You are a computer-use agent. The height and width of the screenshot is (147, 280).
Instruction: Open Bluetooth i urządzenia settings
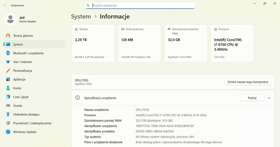34,53
